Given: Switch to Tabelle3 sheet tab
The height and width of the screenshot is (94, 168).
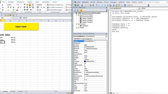Looking at the screenshot, I should point(20,91).
